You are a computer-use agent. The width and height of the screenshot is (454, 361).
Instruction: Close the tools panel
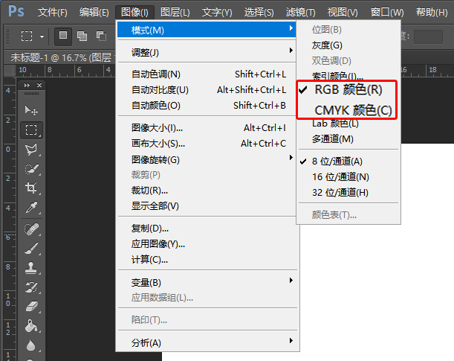coord(39,86)
